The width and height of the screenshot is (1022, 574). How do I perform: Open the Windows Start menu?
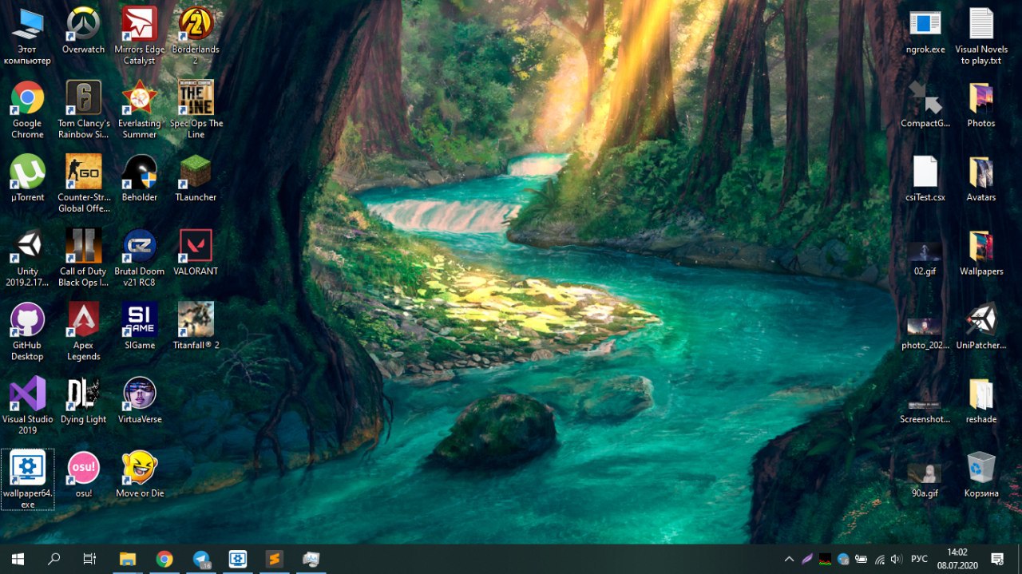click(18, 559)
